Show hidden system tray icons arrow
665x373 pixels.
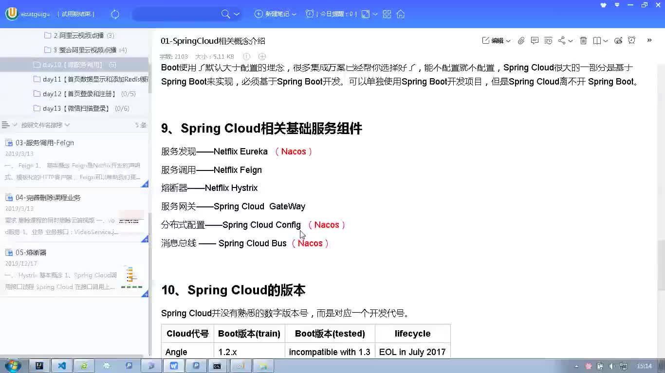click(577, 366)
